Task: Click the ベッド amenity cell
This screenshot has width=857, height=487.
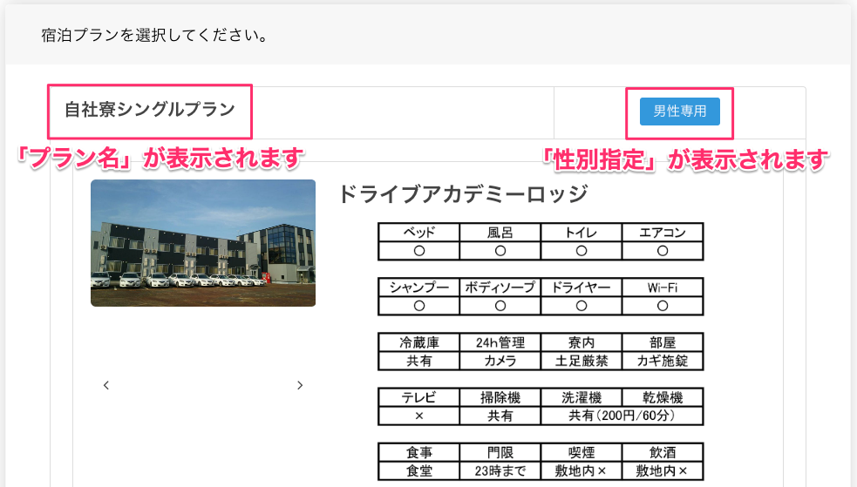Action: click(x=418, y=233)
